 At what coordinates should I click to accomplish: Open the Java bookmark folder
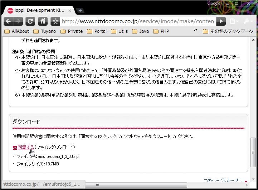140,31
